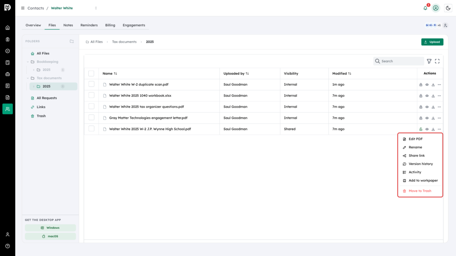
Task: Collapse the Tax documents folder
Action: (x=28, y=78)
